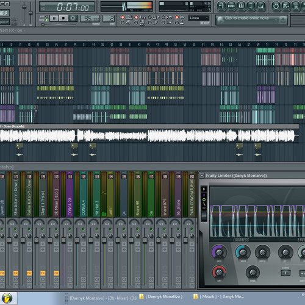Toggle countdown before recording
305x305 pixels.
coord(136,17)
